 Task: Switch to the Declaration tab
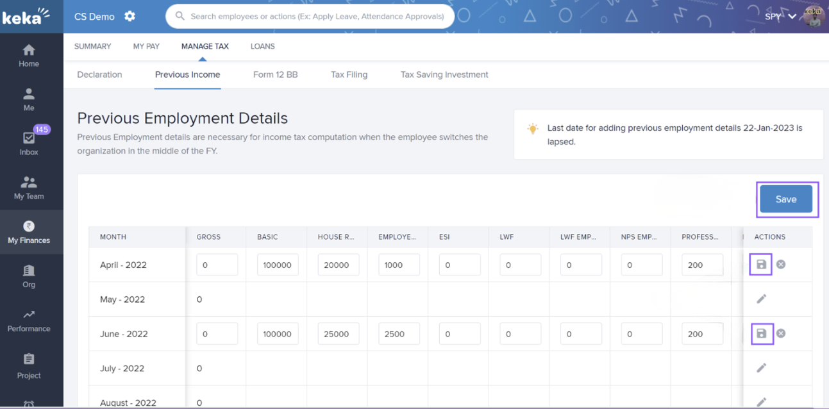99,74
